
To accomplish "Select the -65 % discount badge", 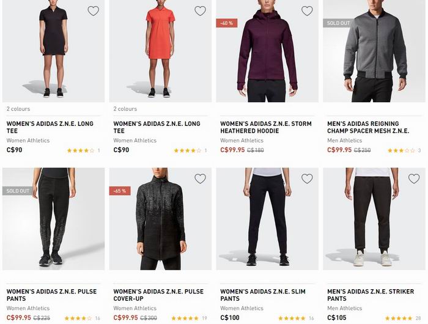I will [x=120, y=191].
